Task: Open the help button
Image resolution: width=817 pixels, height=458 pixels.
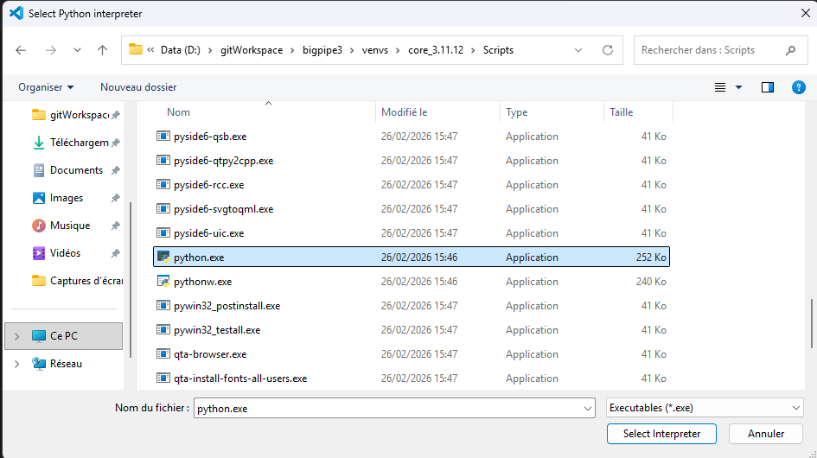Action: point(798,87)
